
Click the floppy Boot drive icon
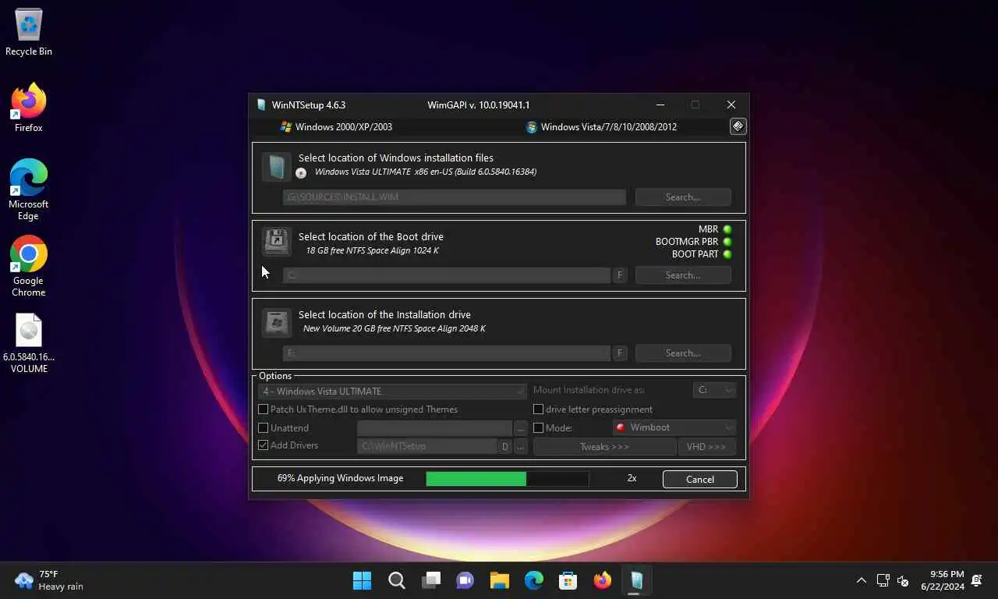tap(276, 242)
